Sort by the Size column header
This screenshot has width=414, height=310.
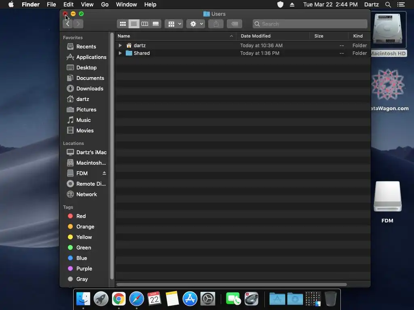point(329,36)
